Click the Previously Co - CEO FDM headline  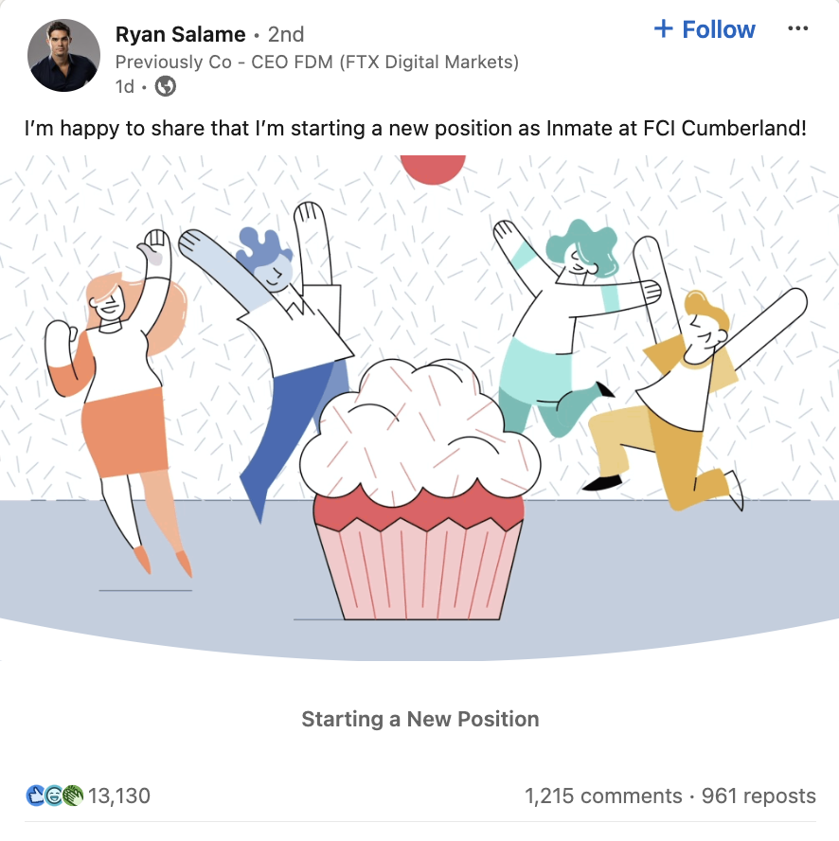tap(317, 63)
